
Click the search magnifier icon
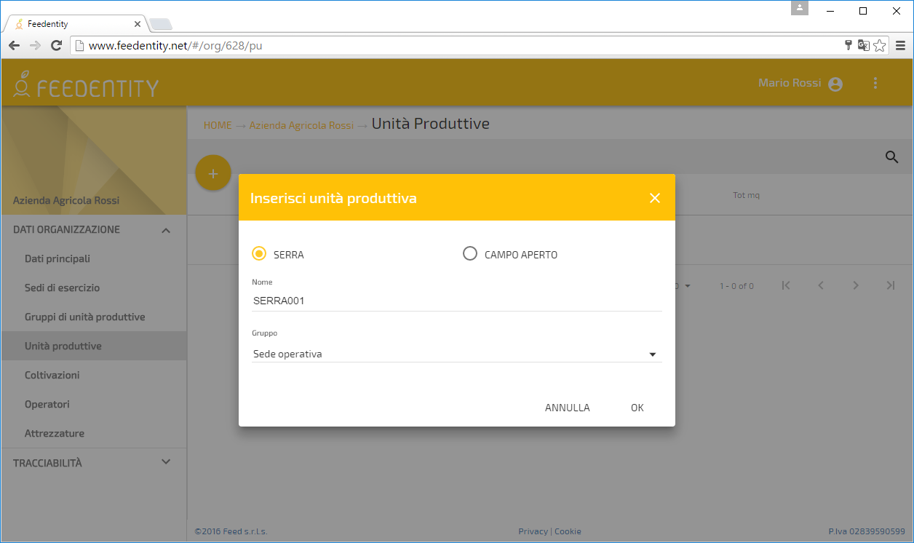click(891, 156)
